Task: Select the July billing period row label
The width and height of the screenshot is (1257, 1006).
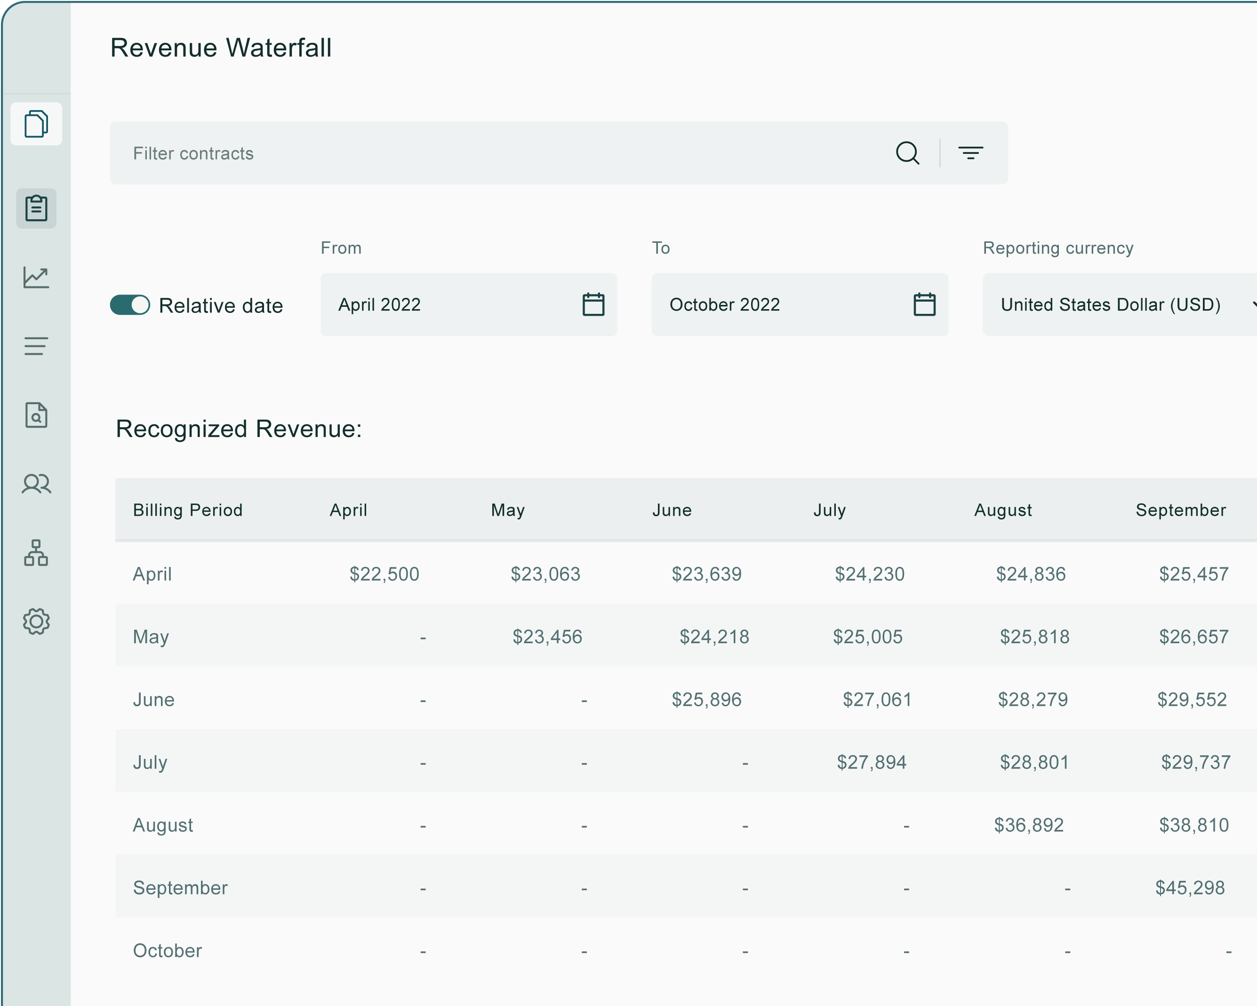Action: pyautogui.click(x=151, y=762)
